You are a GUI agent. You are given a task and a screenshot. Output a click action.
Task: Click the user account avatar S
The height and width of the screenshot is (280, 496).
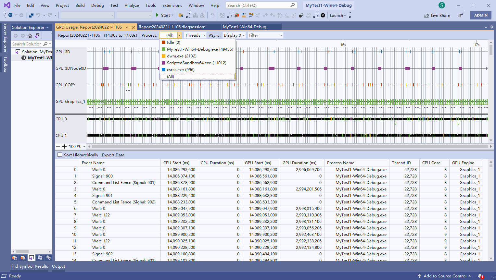[x=441, y=5]
